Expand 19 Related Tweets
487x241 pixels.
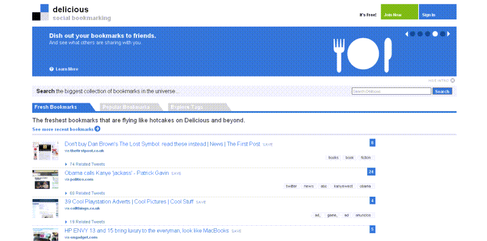pos(85,222)
